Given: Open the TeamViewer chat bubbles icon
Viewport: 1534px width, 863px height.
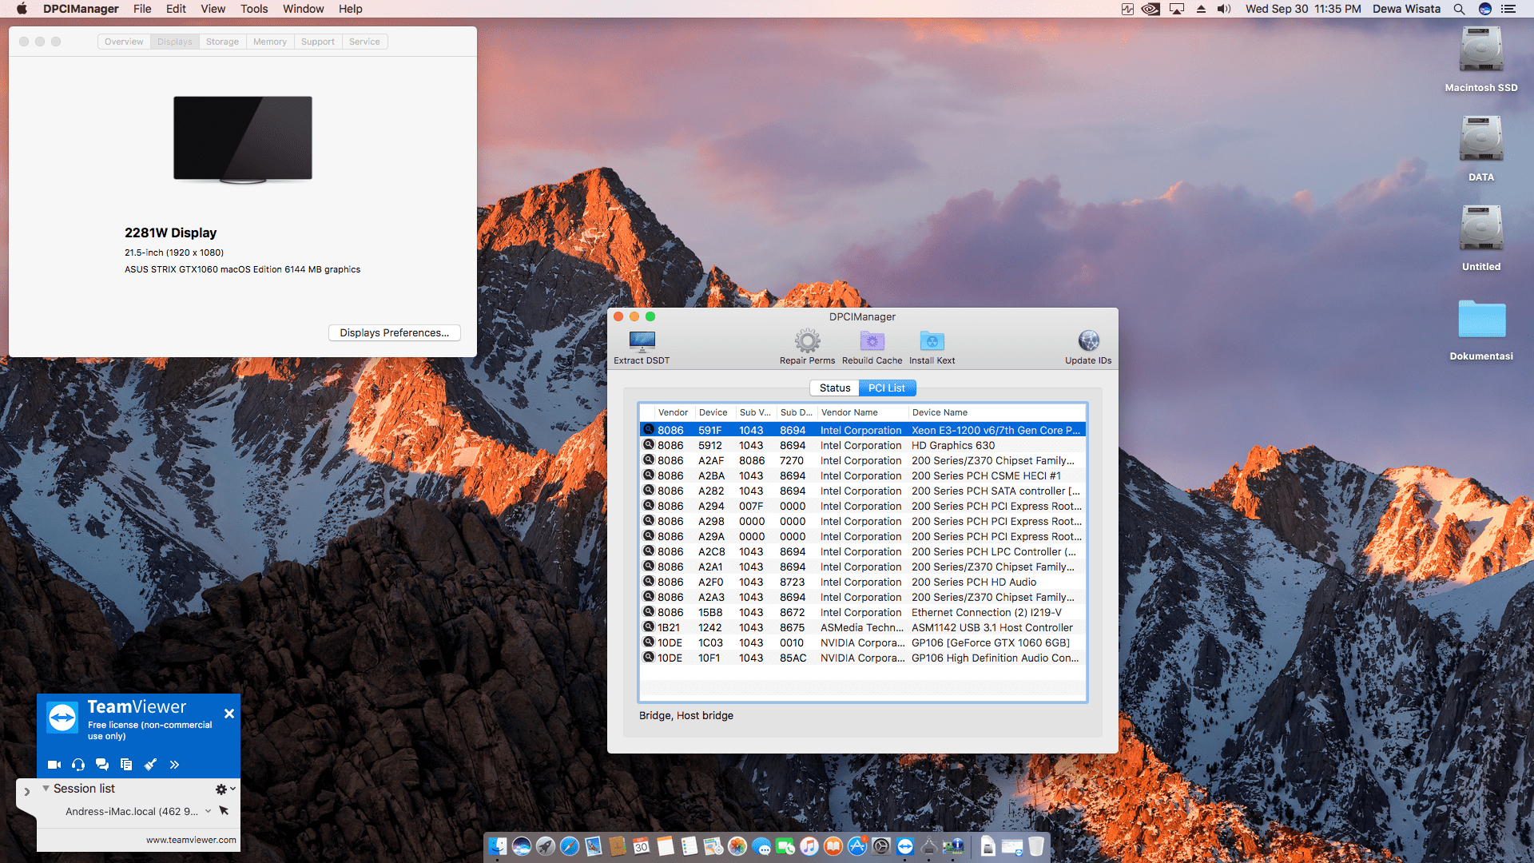Looking at the screenshot, I should pyautogui.click(x=102, y=765).
